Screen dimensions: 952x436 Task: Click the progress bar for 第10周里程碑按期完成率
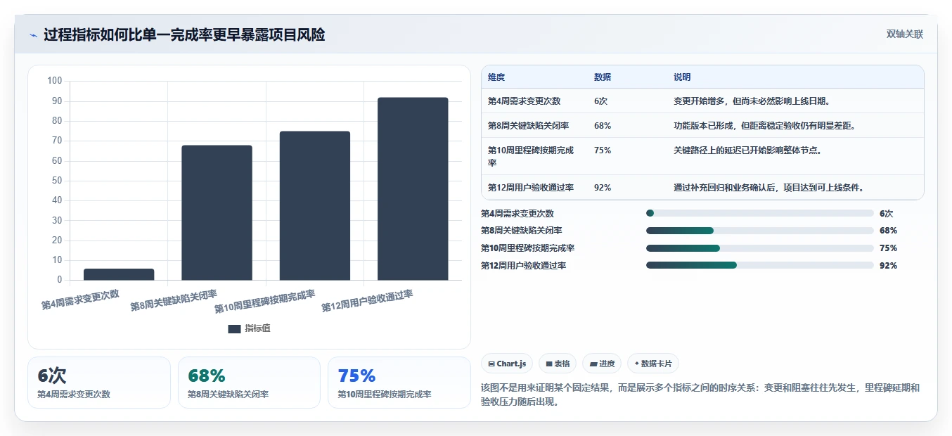pos(760,248)
